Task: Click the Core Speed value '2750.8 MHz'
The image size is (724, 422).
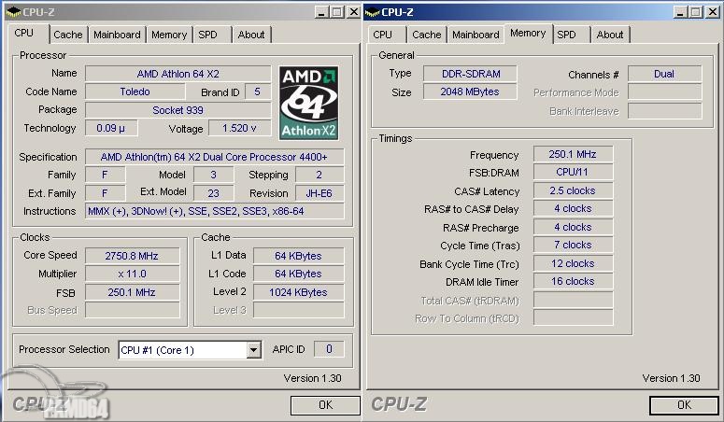Action: 132,256
